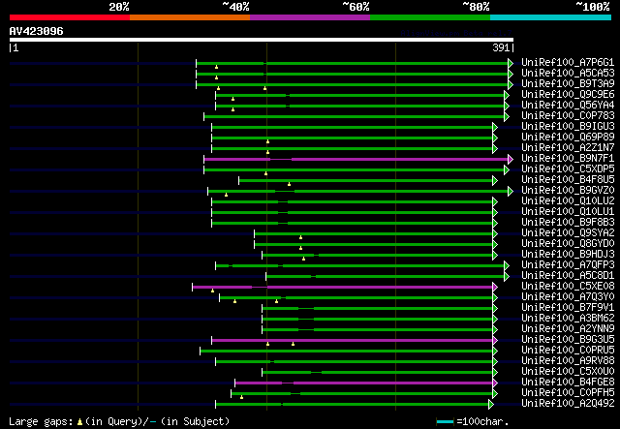Click the UniRef100_A2Q492 hit name
This screenshot has width=620, height=429.
[568, 404]
